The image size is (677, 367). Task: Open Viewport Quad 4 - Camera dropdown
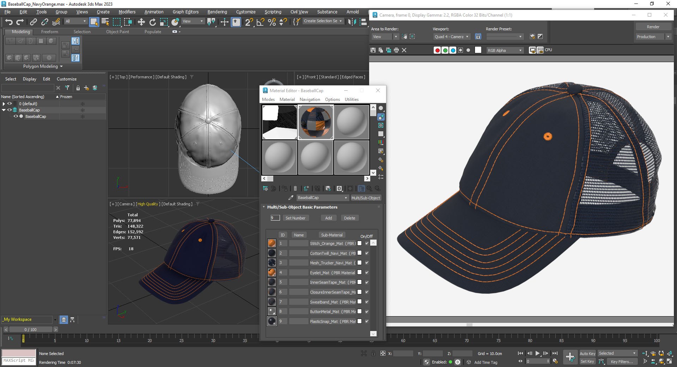pyautogui.click(x=452, y=37)
